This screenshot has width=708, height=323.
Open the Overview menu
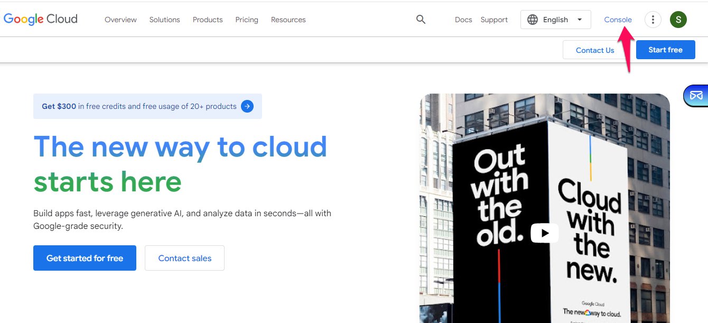click(120, 20)
